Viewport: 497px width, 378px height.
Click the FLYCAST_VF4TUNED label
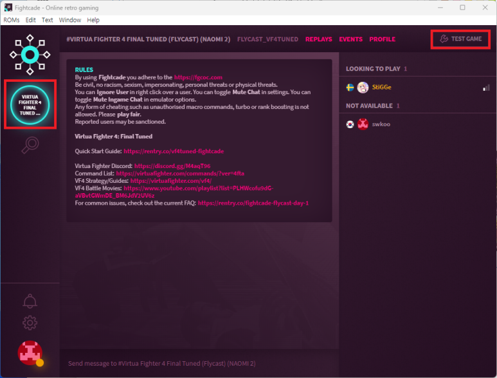point(267,39)
